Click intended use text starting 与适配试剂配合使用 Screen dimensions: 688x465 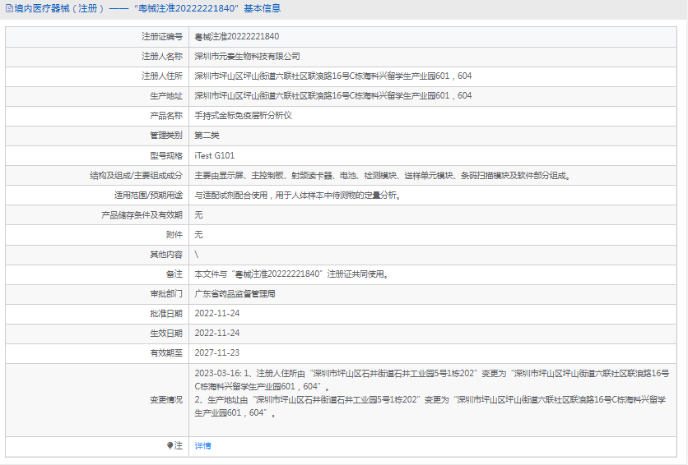298,196
